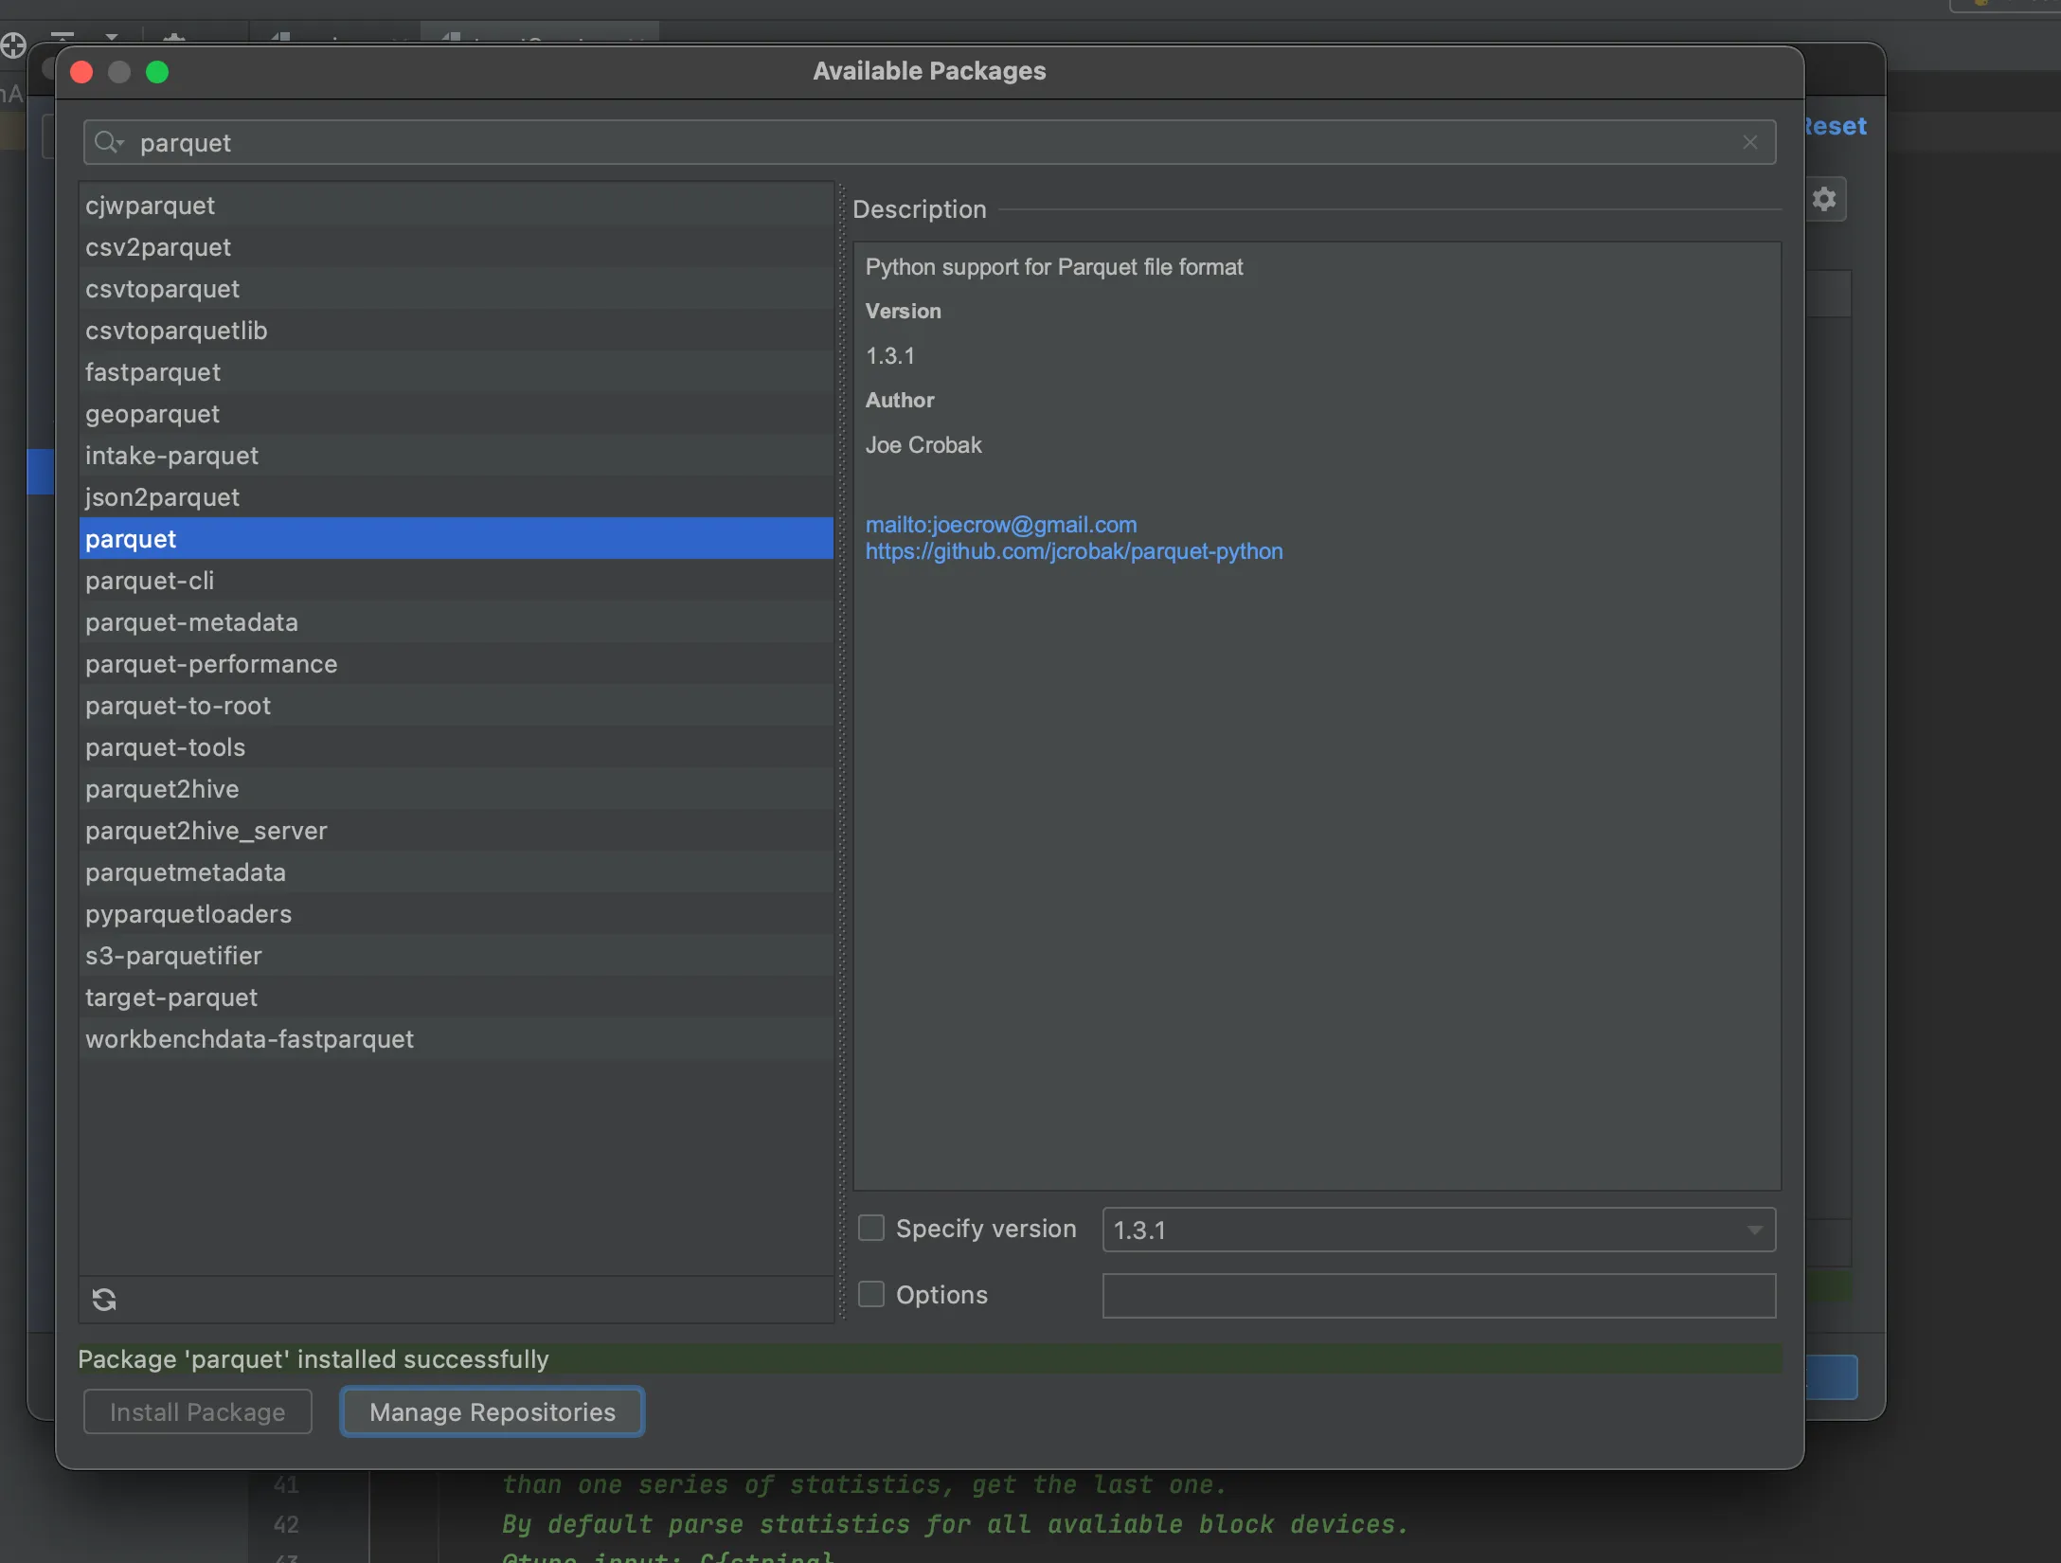This screenshot has height=1563, width=2061.
Task: Click the green maximize window button
Action: click(x=157, y=72)
